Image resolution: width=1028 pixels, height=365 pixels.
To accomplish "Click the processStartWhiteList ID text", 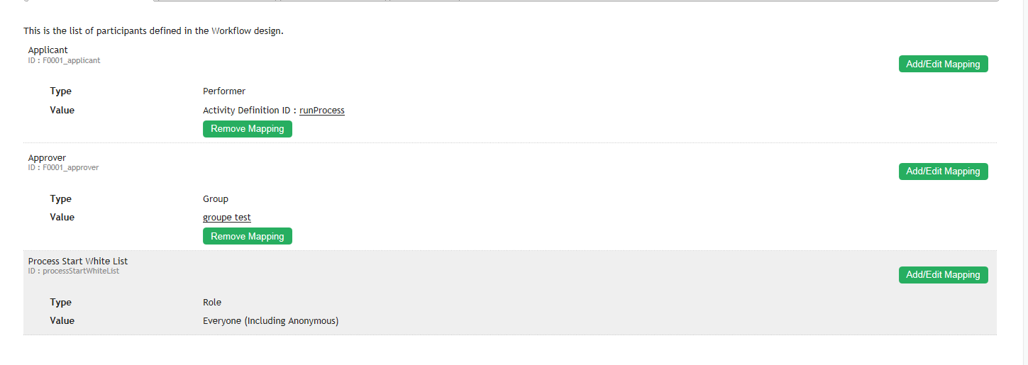I will 73,271.
